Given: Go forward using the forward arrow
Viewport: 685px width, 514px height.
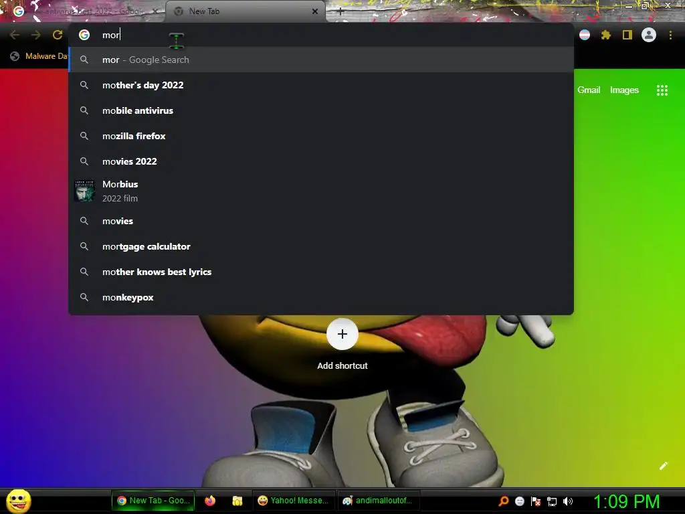Looking at the screenshot, I should coord(36,35).
